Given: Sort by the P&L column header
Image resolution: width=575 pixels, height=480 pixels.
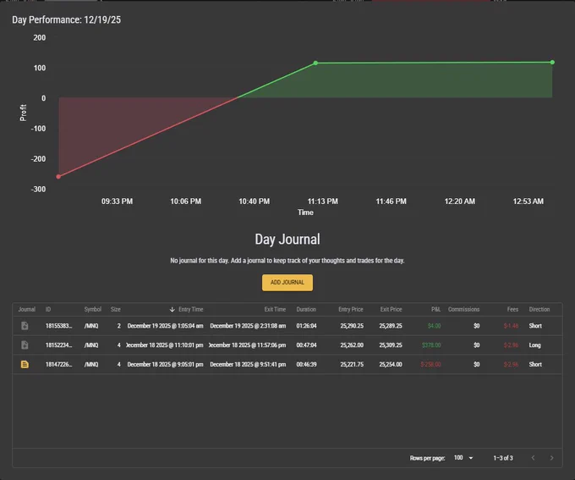Looking at the screenshot, I should 436,309.
